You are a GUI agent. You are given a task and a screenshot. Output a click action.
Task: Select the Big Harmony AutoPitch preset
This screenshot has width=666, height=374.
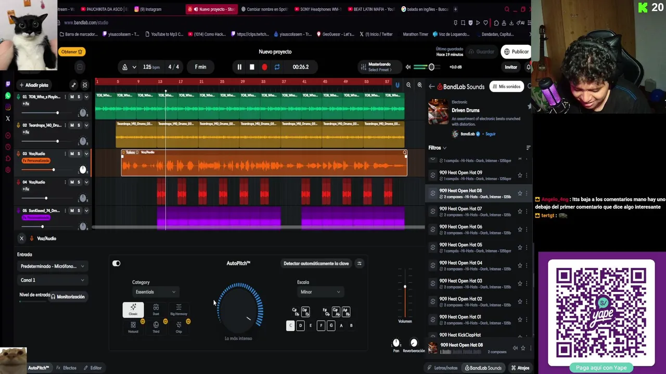tap(178, 310)
